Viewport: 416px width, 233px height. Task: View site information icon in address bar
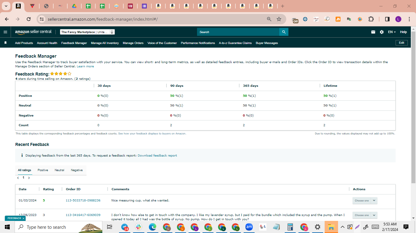[x=42, y=19]
